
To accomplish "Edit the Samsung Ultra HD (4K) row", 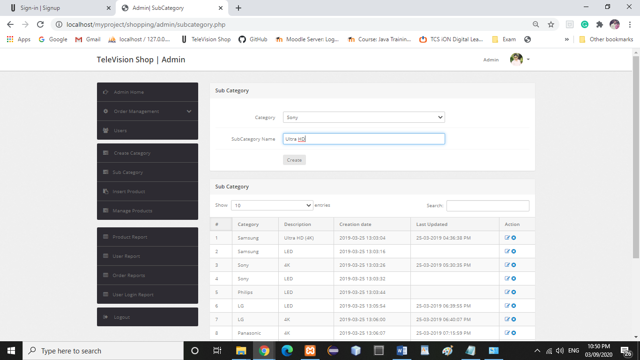I will click(507, 238).
